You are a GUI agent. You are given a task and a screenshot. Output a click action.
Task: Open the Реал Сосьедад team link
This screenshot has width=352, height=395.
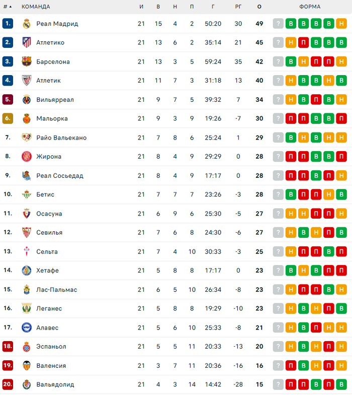click(59, 176)
